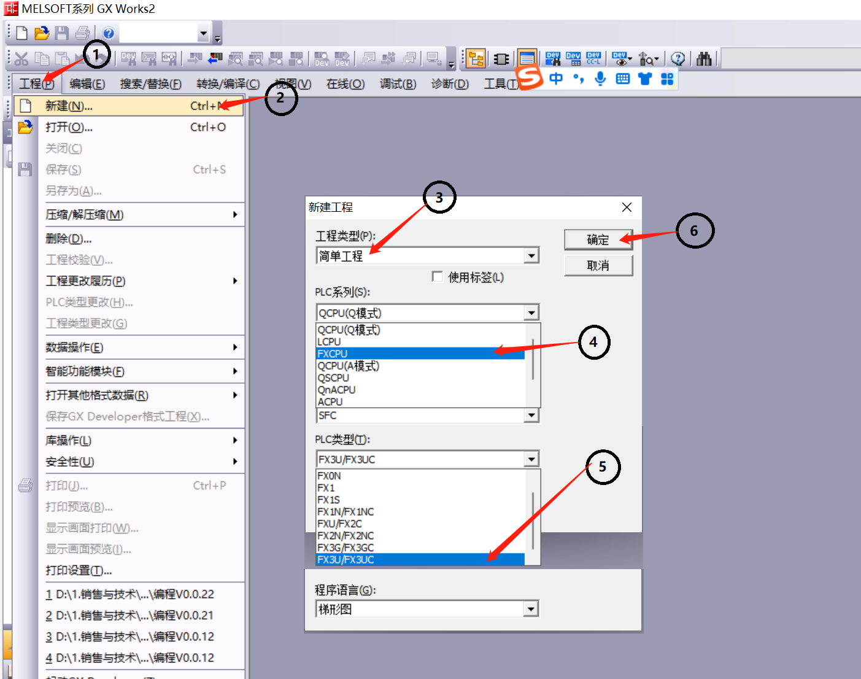This screenshot has width=861, height=679.
Task: Open the 搜索/替换 menu
Action: 150,83
